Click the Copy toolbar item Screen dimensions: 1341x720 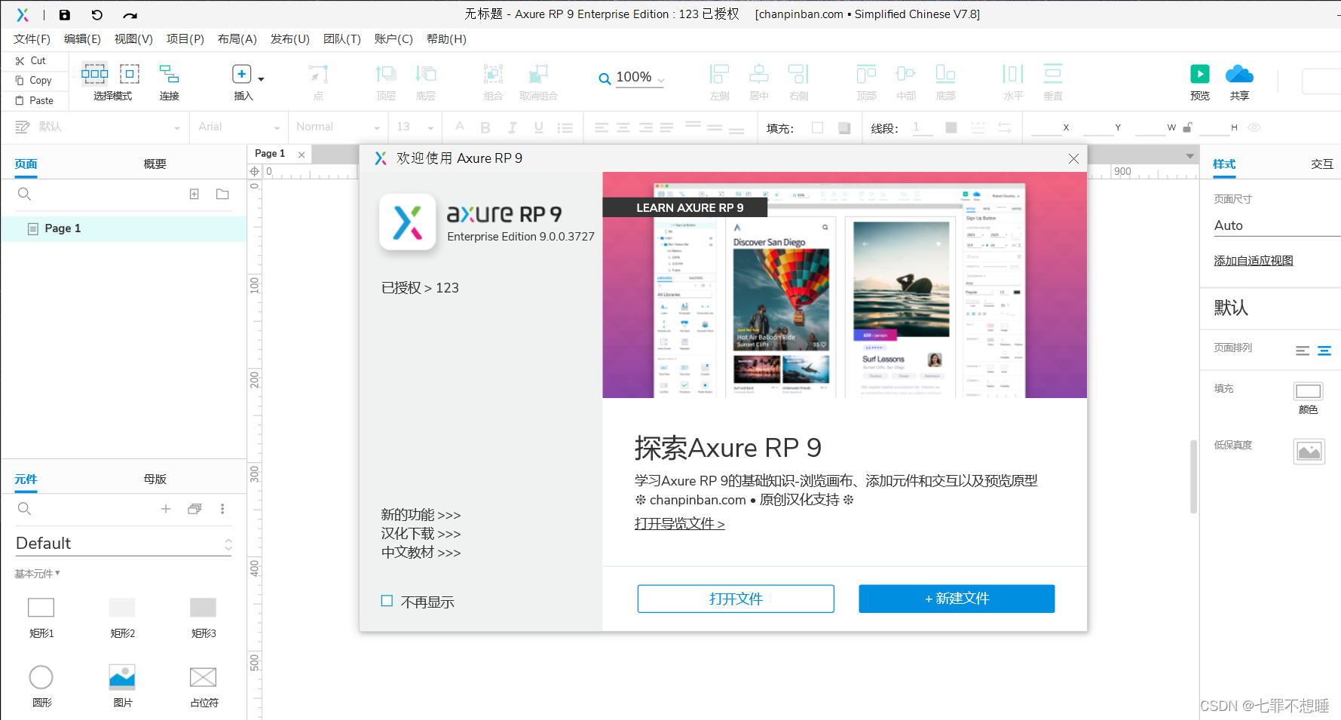click(34, 80)
